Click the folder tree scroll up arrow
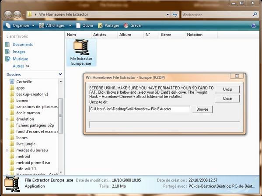The height and width of the screenshot is (196, 262). point(61,81)
